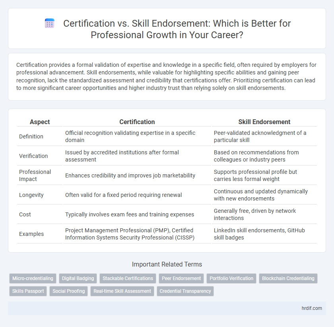Select the Portfolio Verification tag
This screenshot has width=334, height=327.
(231, 278)
